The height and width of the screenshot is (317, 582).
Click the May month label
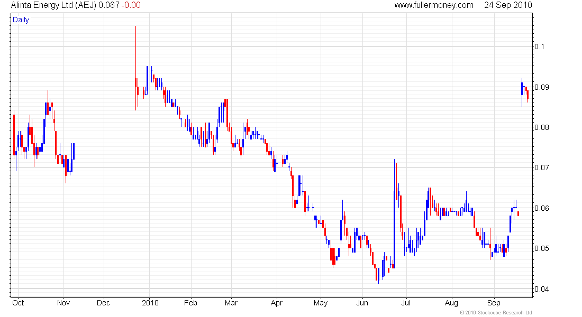pos(321,303)
